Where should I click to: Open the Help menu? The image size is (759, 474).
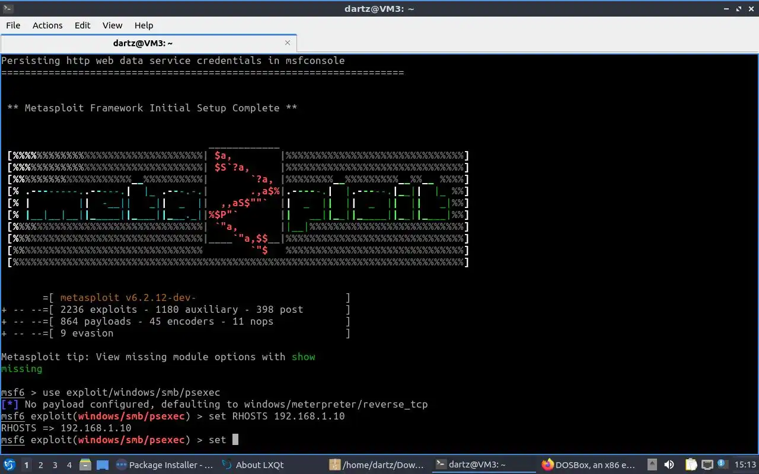(143, 25)
